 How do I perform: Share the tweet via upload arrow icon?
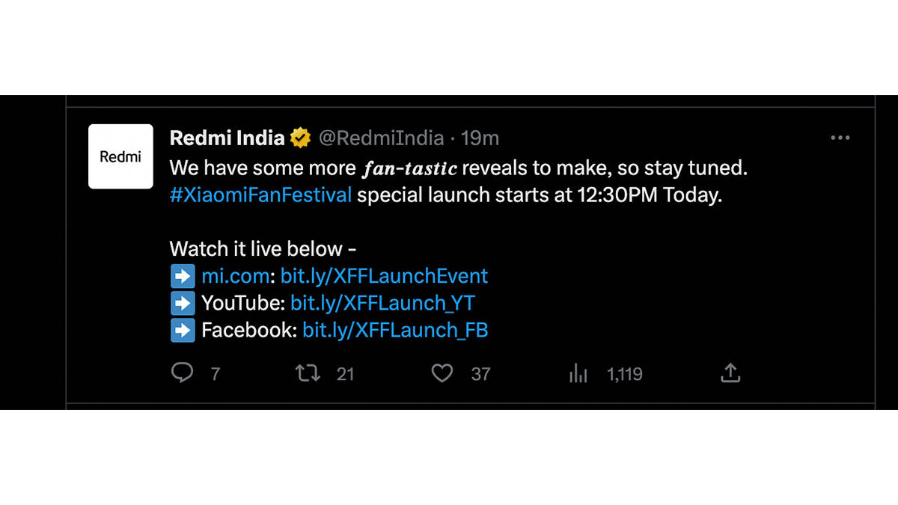[x=730, y=373]
